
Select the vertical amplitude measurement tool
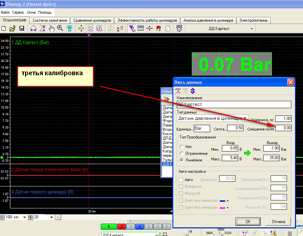pos(42,29)
